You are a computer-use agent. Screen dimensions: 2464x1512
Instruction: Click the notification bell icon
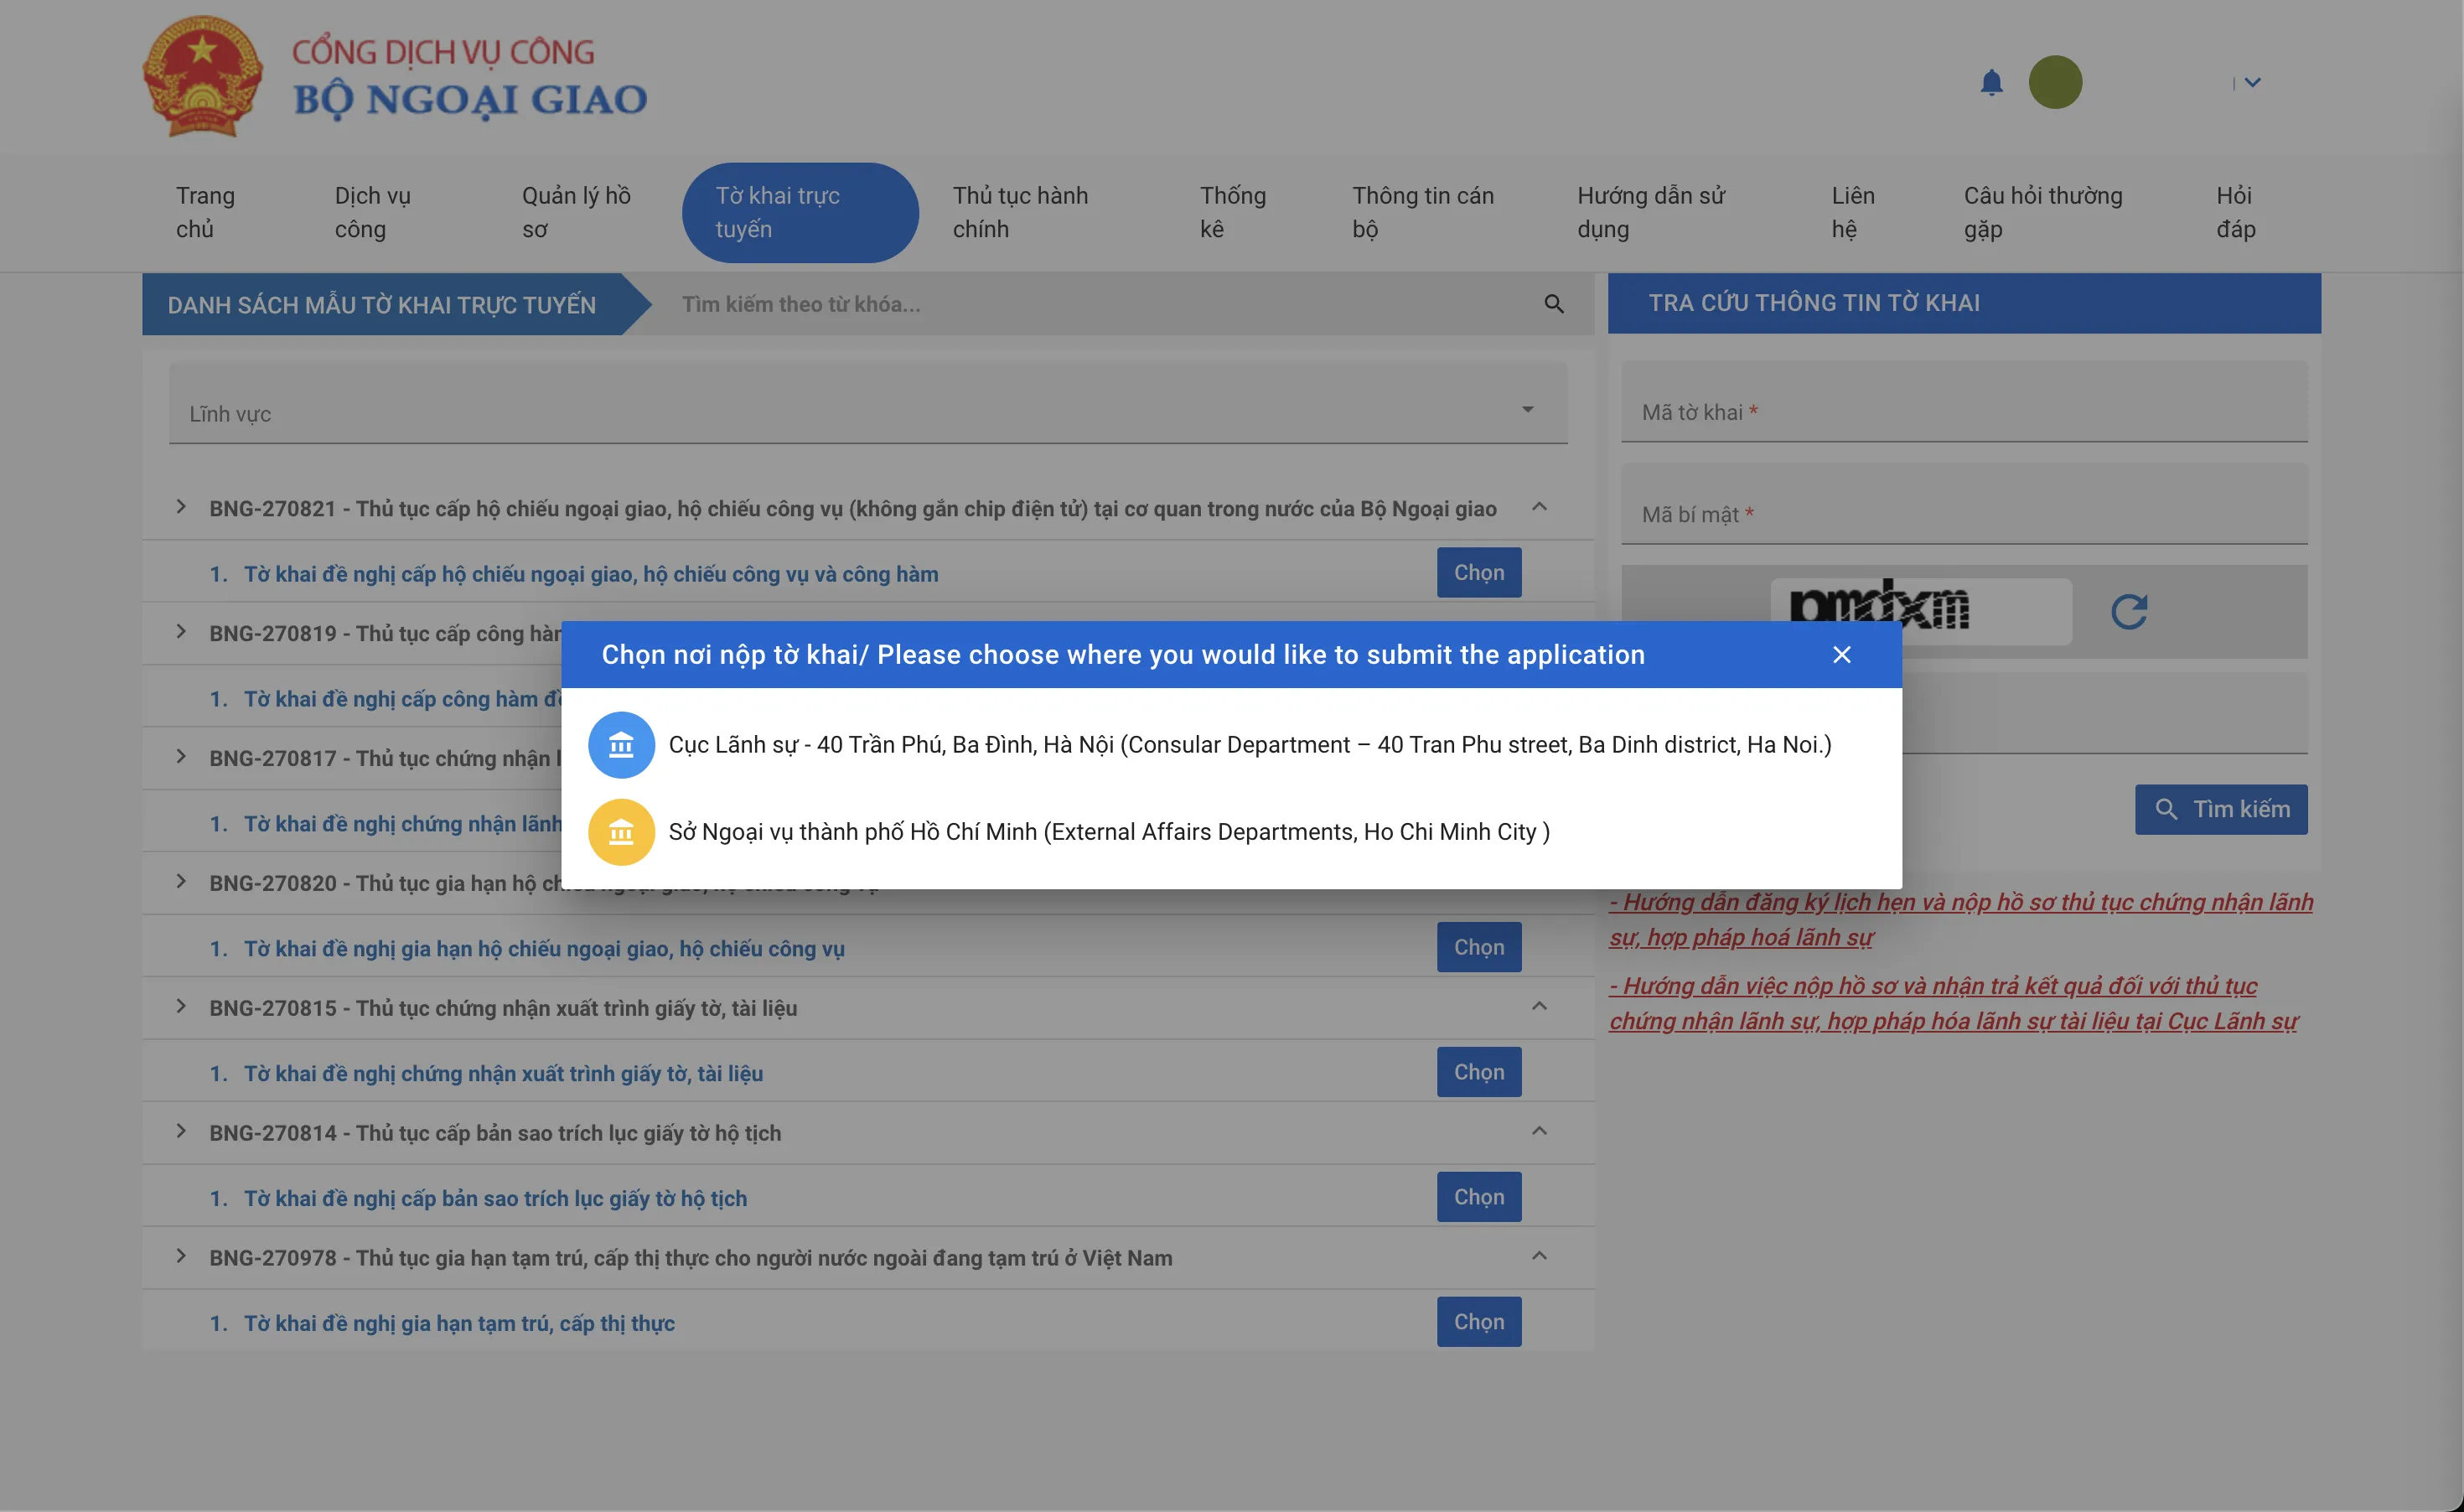[1991, 82]
